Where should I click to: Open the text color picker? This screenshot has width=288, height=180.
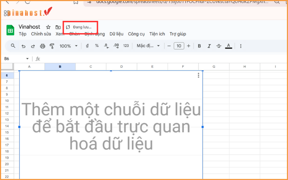228,46
